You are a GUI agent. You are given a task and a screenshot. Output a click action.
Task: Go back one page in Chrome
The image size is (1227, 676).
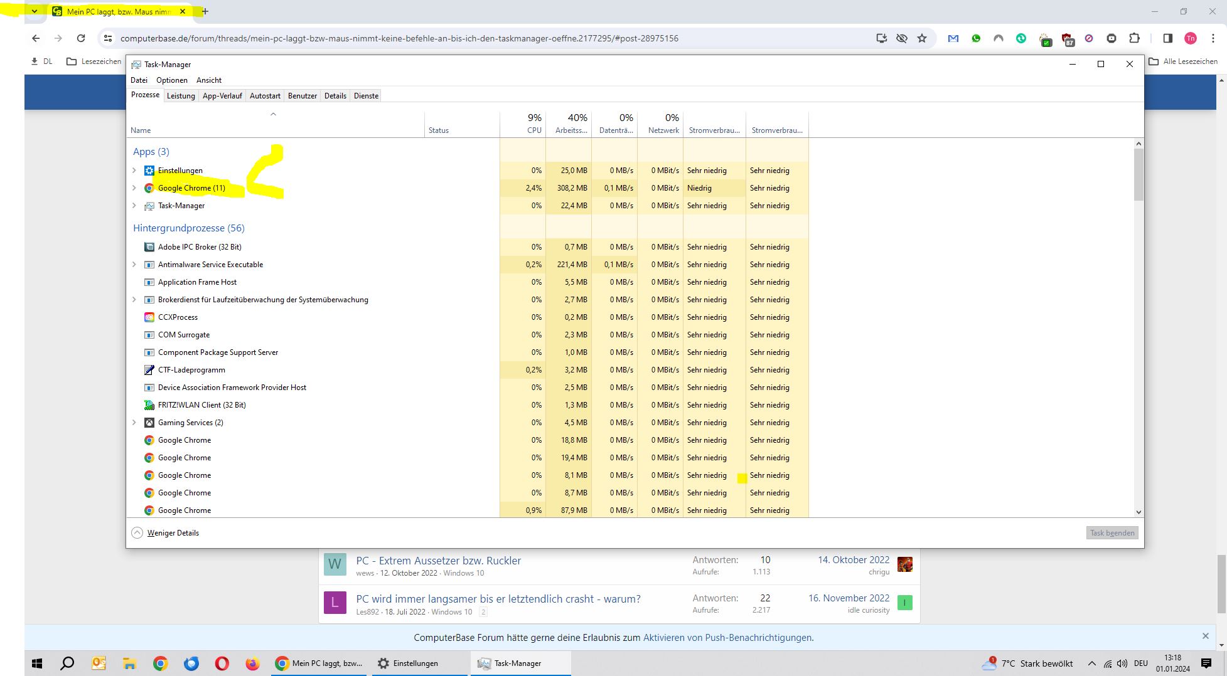(x=36, y=38)
